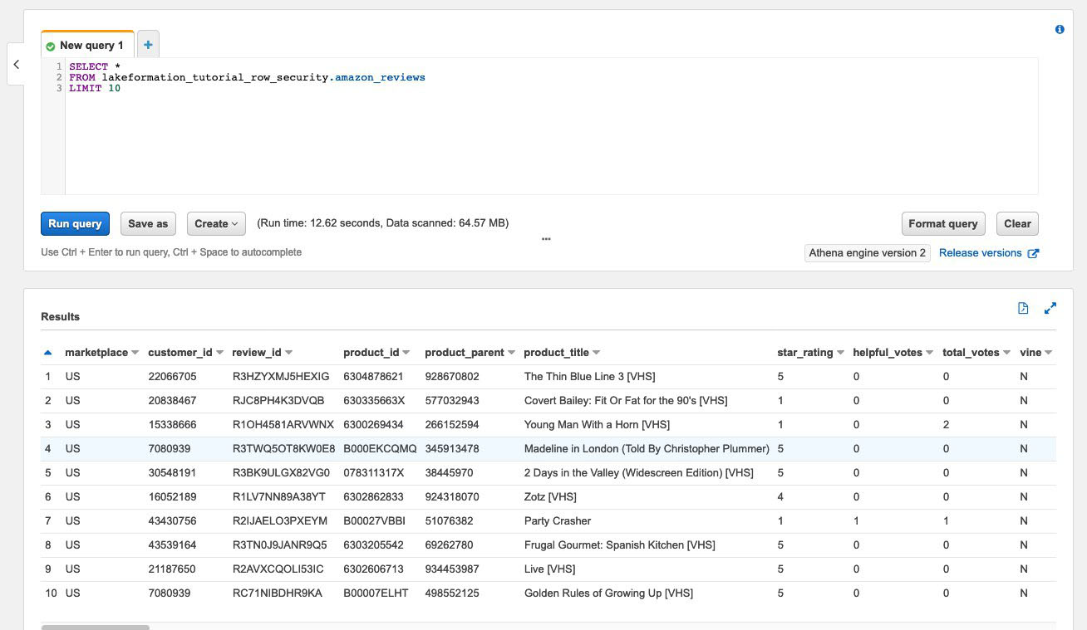This screenshot has width=1087, height=630.
Task: Clear the query editor
Action: (1017, 223)
